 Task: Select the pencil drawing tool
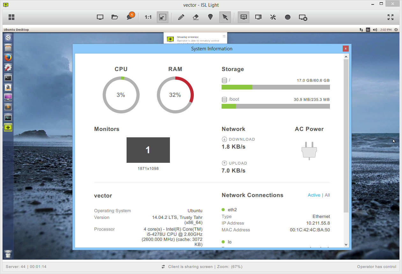[181, 17]
